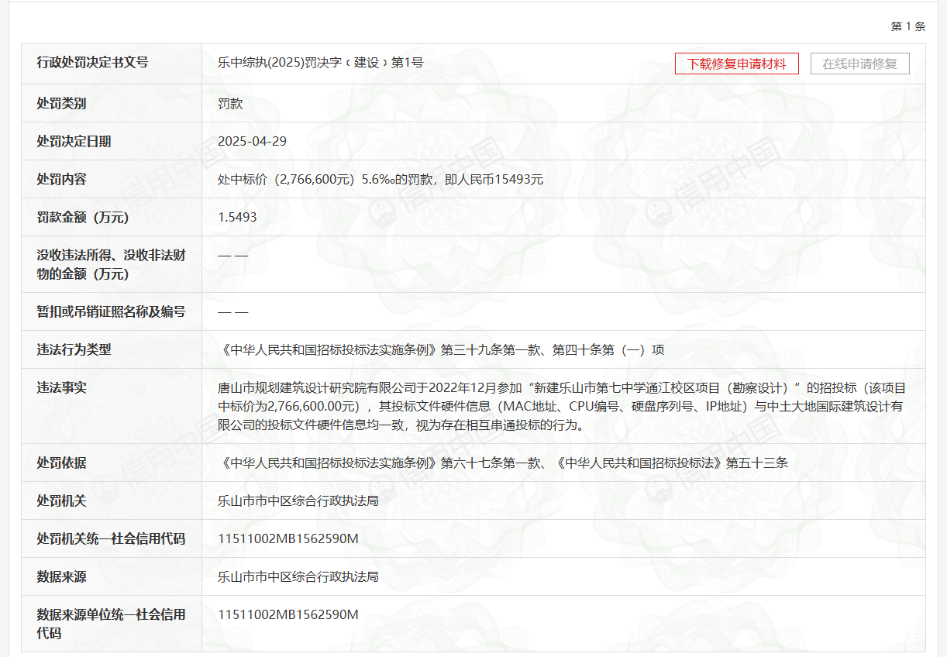947x657 pixels.
Task: Select the 第六十七条第一款 legal basis text
Action: click(503, 463)
